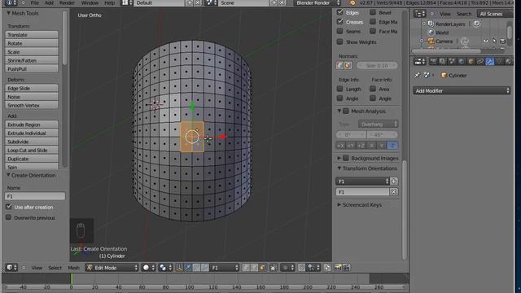The image size is (521, 293).
Task: Open the Edit Mode dropdown
Action: click(112, 268)
